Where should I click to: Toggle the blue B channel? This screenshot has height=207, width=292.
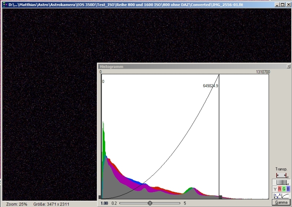[x=288, y=189]
